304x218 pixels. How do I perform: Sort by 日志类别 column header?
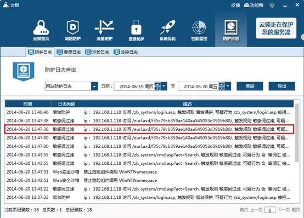click(x=66, y=104)
